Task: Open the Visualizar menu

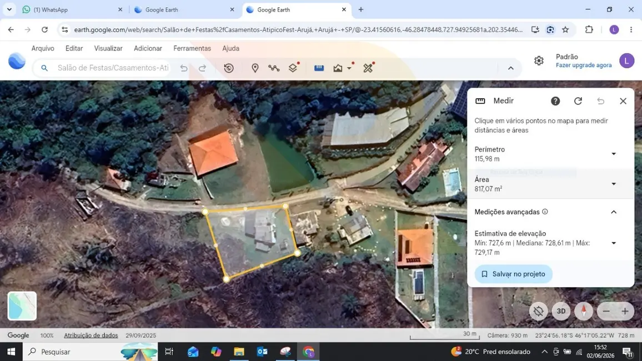Action: coord(108,48)
